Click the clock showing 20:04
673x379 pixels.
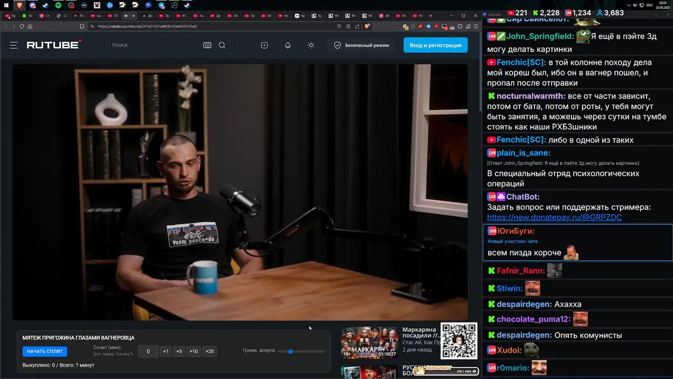[x=664, y=4]
